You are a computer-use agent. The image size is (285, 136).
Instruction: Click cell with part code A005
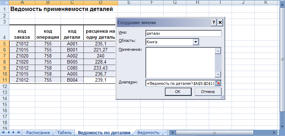click(x=72, y=74)
